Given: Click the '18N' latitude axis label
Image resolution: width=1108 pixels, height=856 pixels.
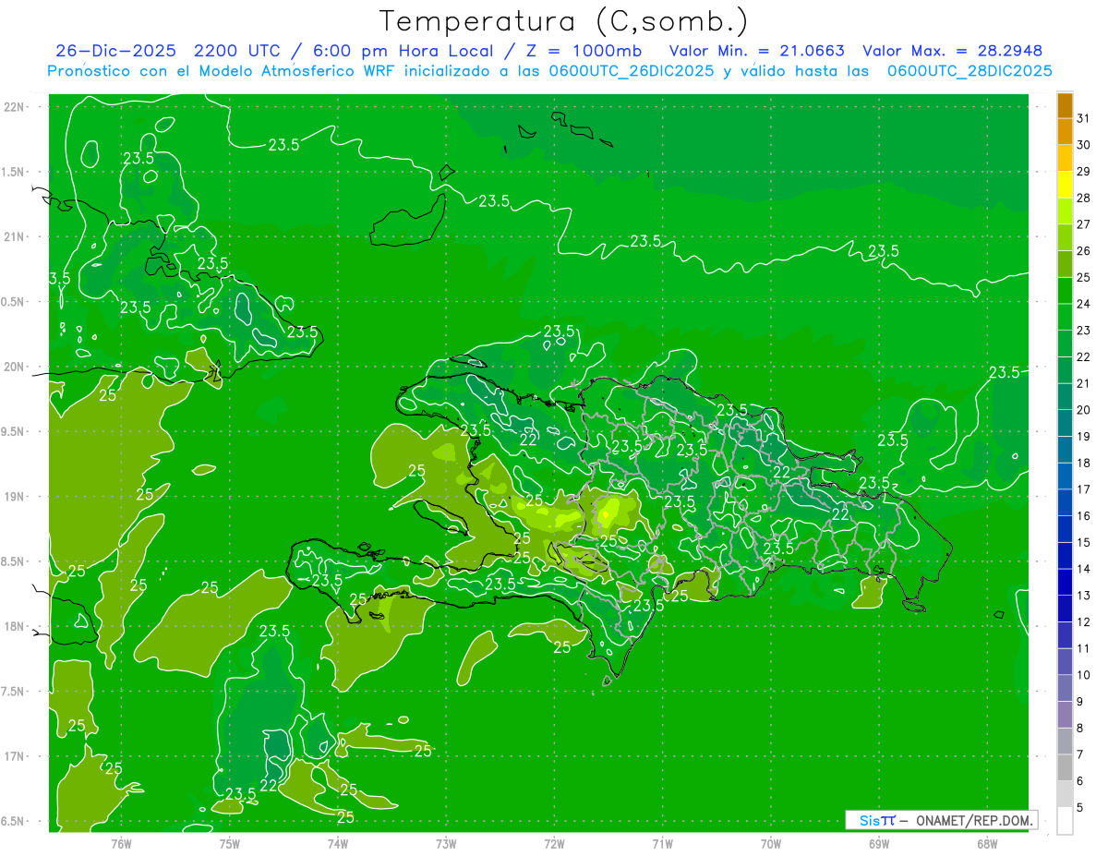Looking at the screenshot, I should pyautogui.click(x=14, y=626).
